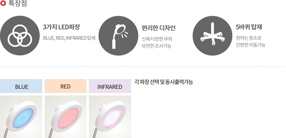Select the RED wavelength label
The width and height of the screenshot is (286, 138).
point(66,86)
